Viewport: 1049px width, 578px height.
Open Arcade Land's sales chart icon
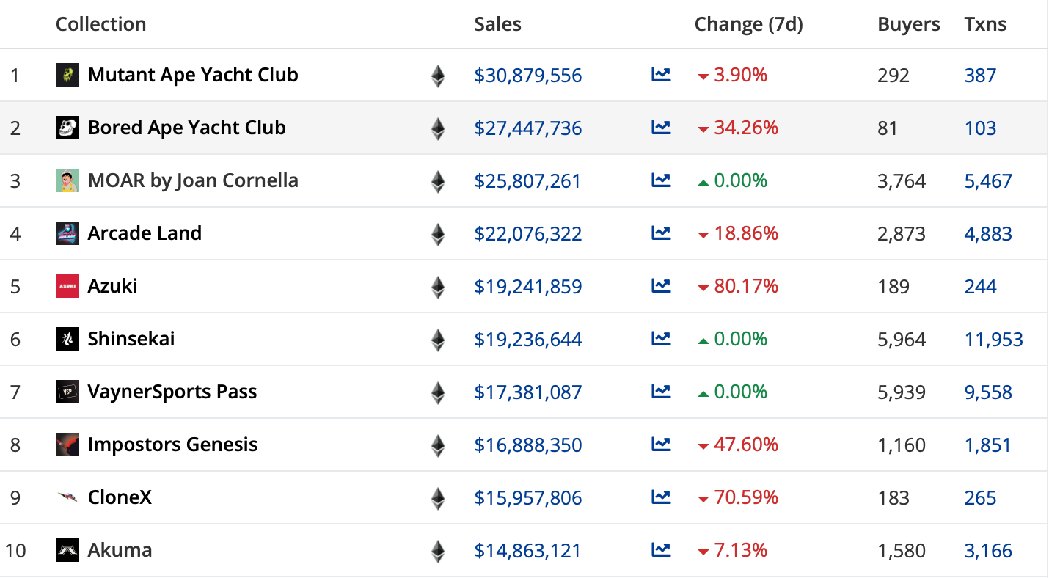661,233
